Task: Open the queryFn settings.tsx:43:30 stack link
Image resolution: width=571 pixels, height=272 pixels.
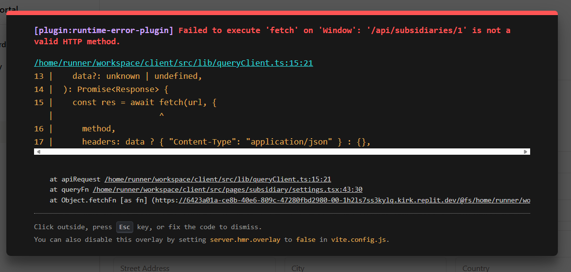Action: pos(227,189)
